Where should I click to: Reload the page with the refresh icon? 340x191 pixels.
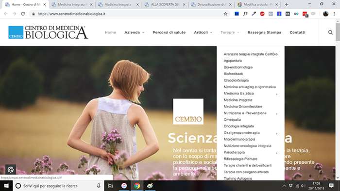[x=23, y=14]
